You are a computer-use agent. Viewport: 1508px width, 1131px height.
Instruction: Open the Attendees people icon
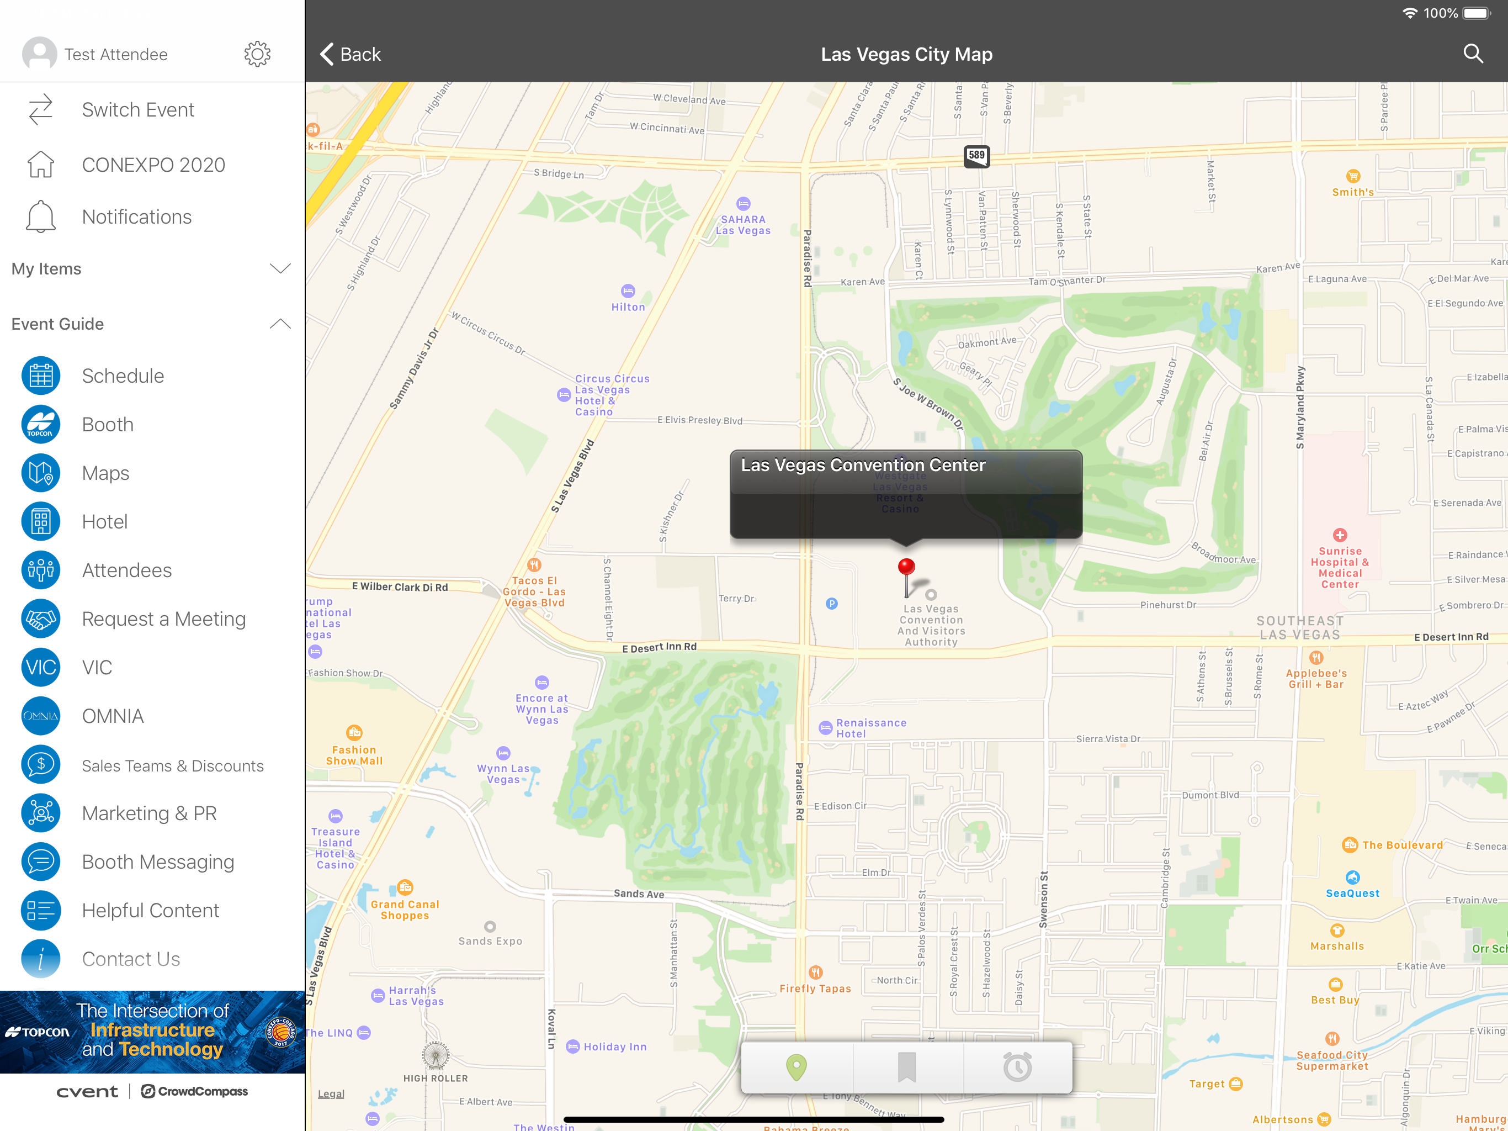pyautogui.click(x=40, y=570)
